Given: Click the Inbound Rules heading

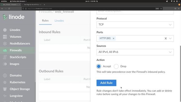Looking at the screenshot, I should (49, 32).
